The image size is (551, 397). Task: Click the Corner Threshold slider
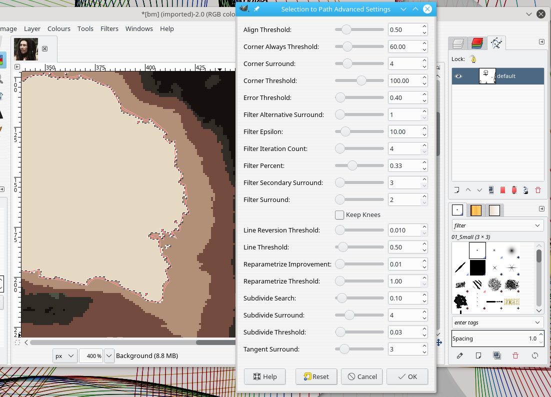[x=360, y=81]
